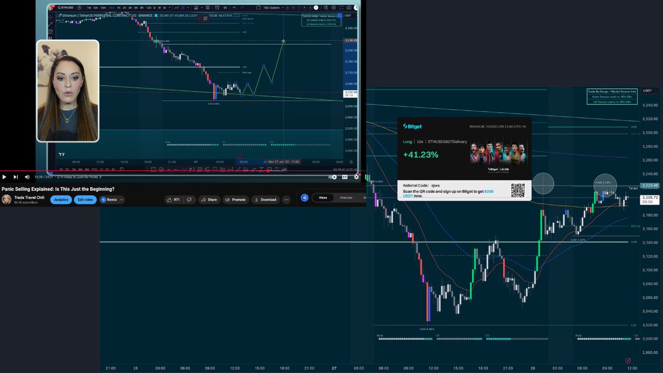Like the video showing 971 likes
Viewport: 663px width, 373px height.
coord(173,199)
